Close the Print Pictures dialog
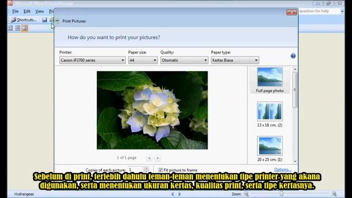 (x=291, y=12)
